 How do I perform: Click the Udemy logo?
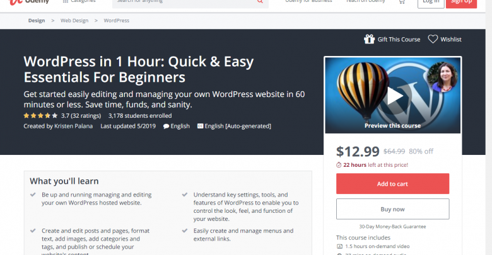29,2
